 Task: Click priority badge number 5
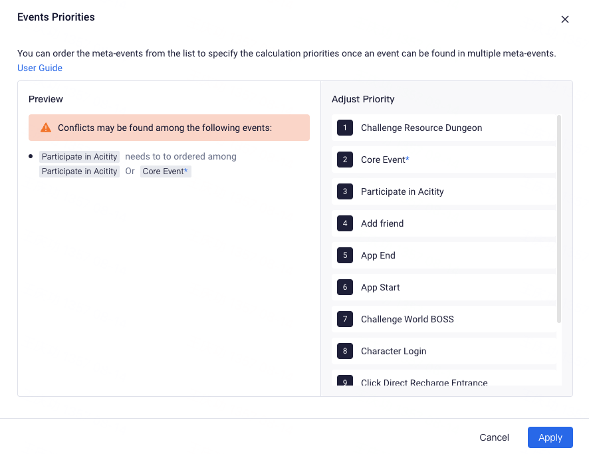point(345,255)
